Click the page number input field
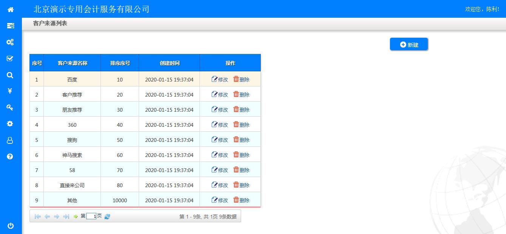Image resolution: width=506 pixels, height=234 pixels. tap(91, 216)
